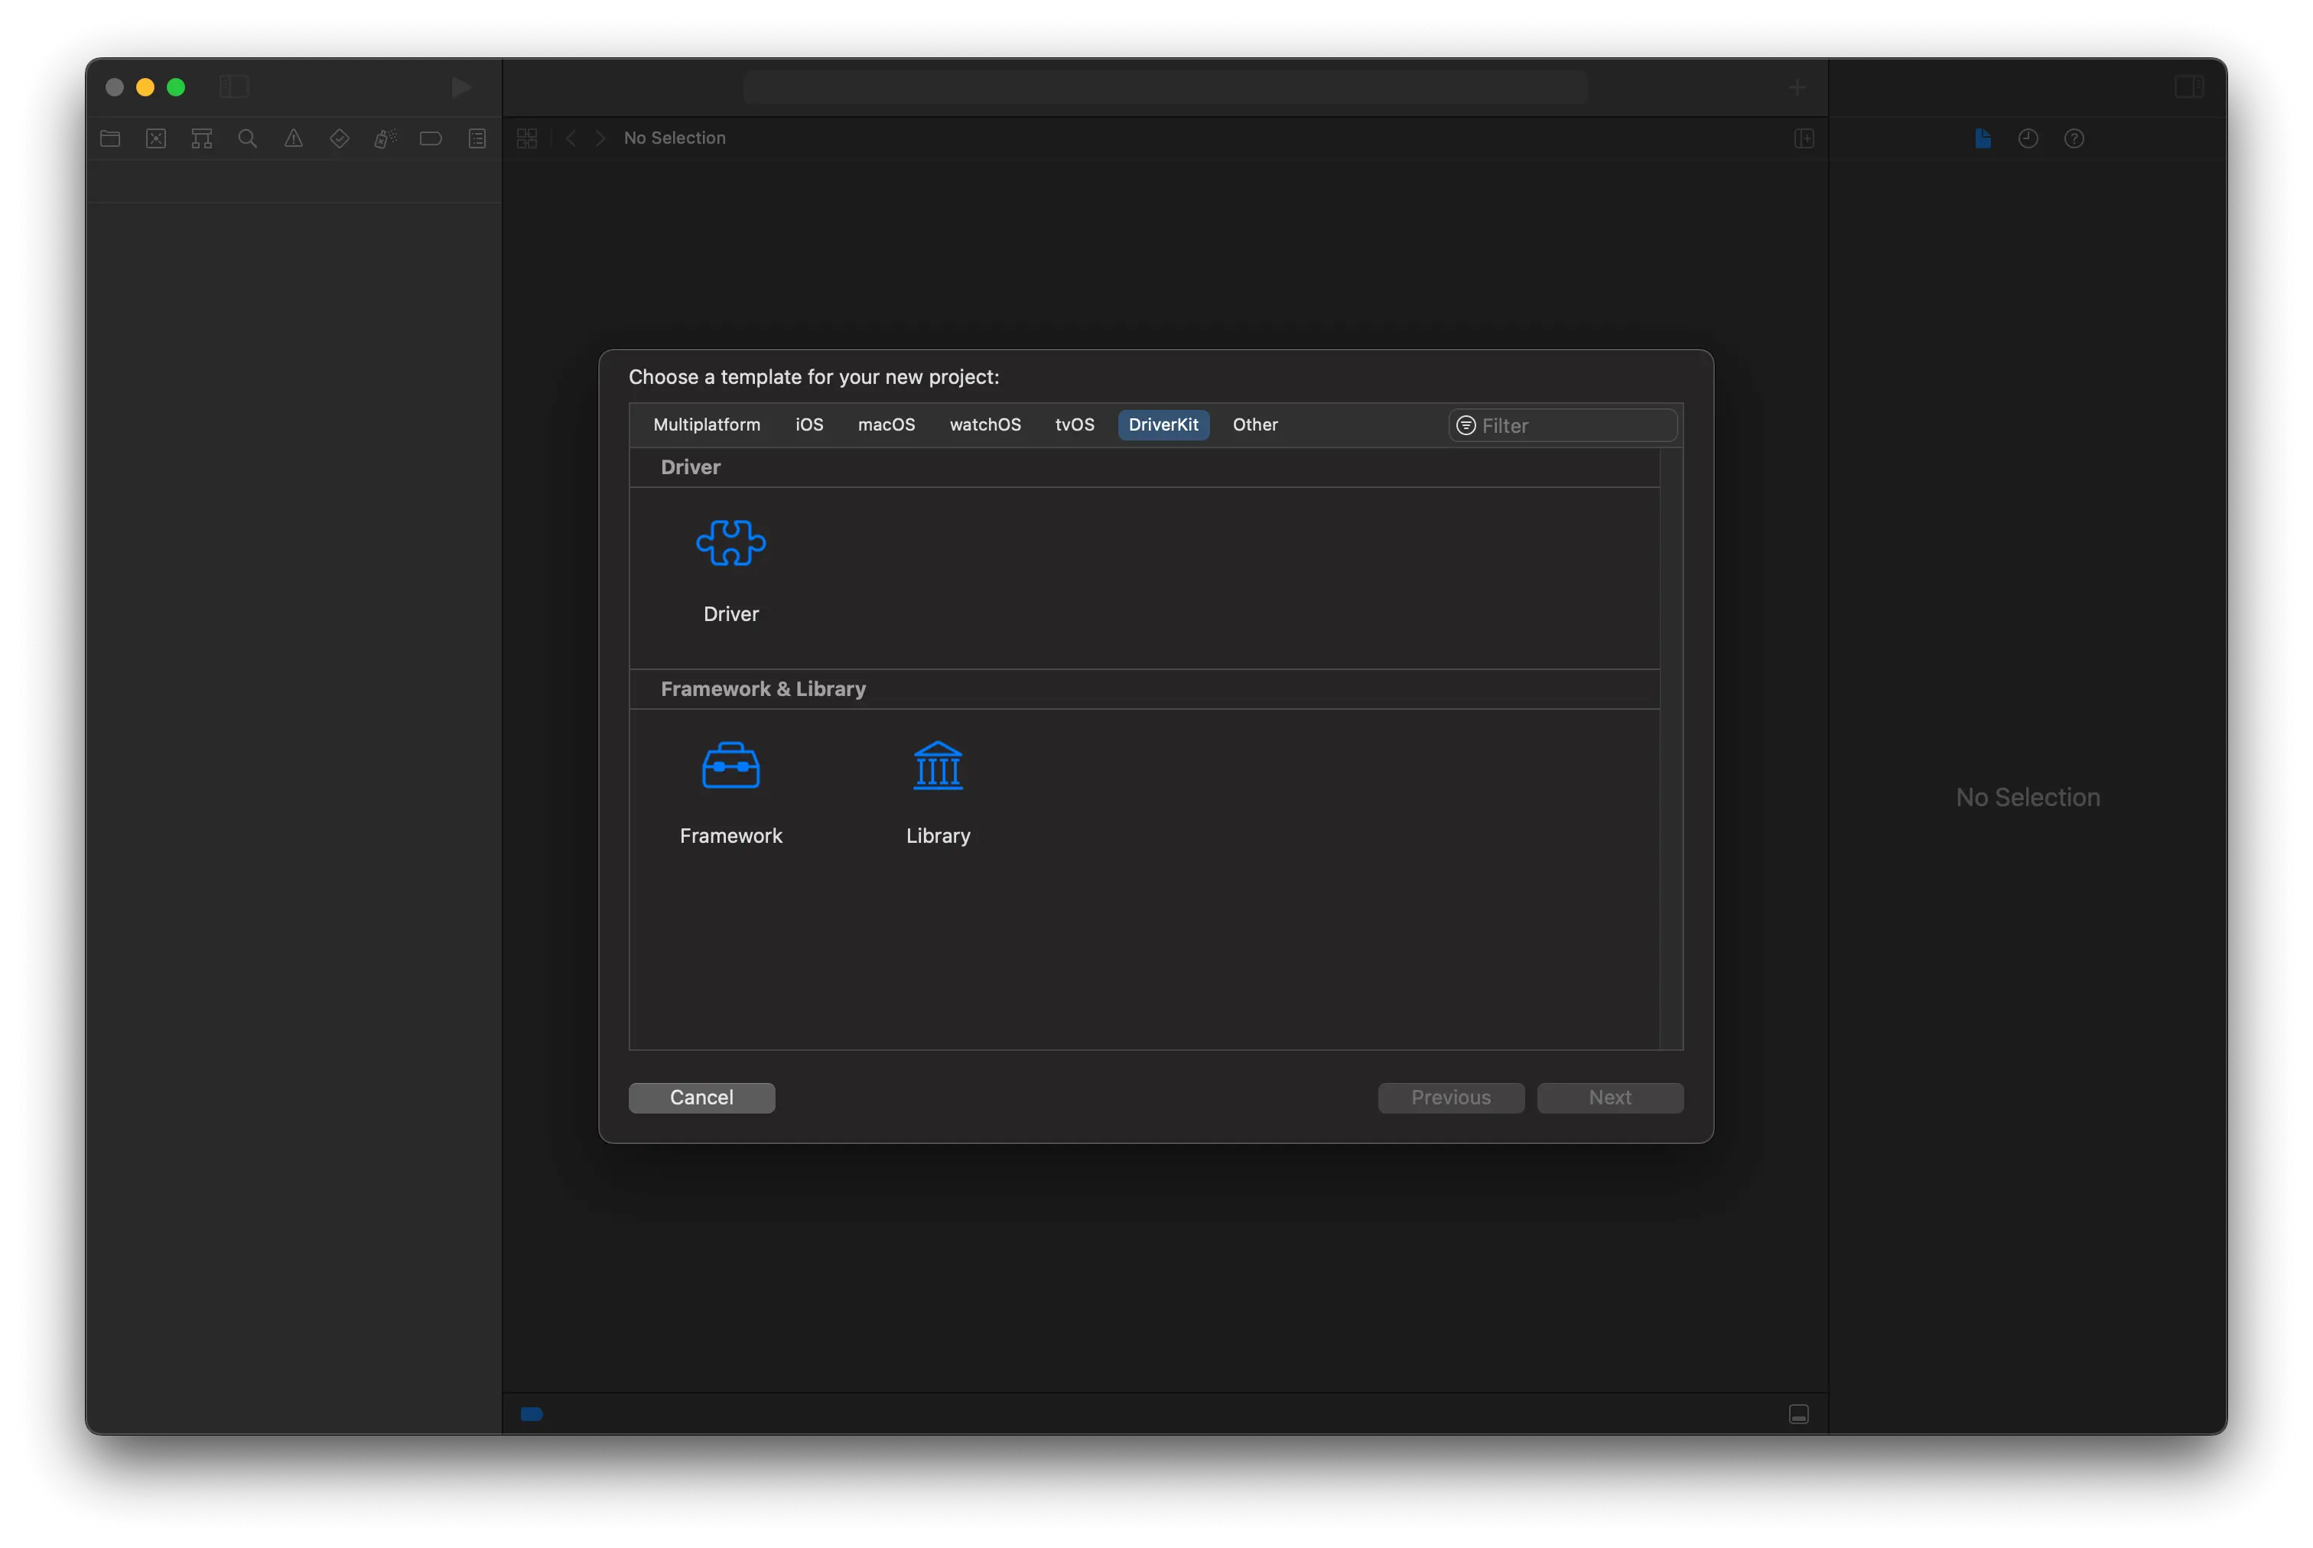2313x1548 pixels.
Task: Open the Project navigator folder icon
Action: 111,138
